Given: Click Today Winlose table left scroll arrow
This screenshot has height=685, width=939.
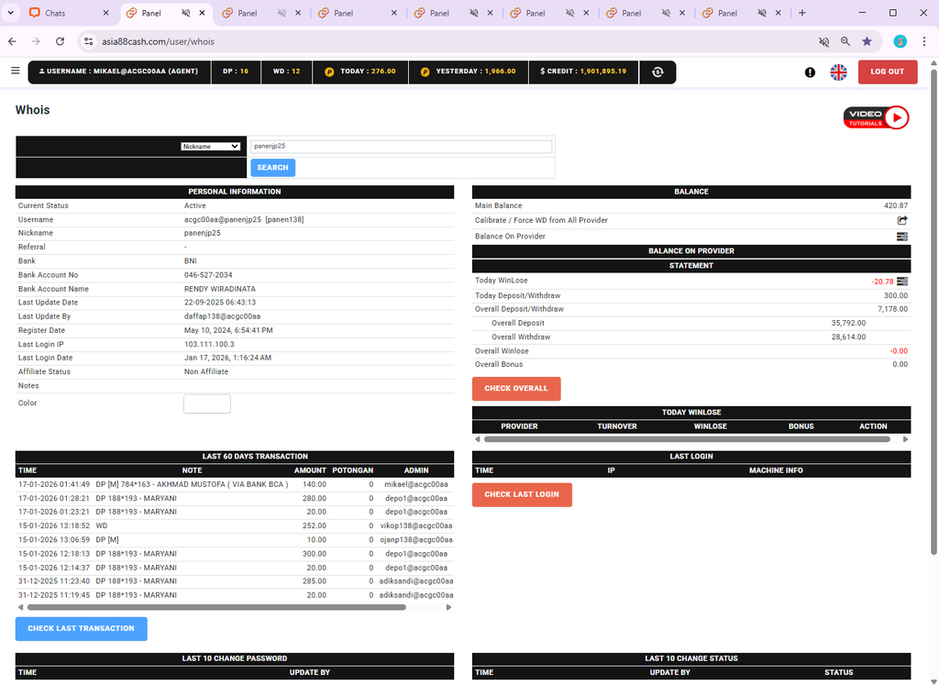Looking at the screenshot, I should (x=477, y=439).
